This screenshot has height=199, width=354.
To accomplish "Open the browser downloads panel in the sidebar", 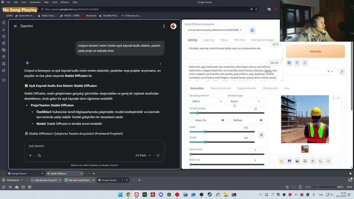I will pos(4,30).
